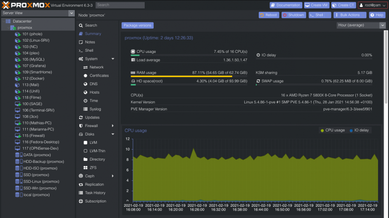Expand the root@pam user menu
The height and width of the screenshot is (218, 389).
pyautogui.click(x=373, y=5)
